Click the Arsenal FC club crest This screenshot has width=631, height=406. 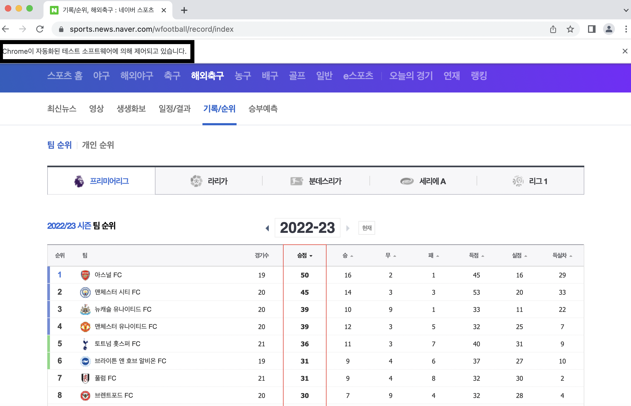pyautogui.click(x=85, y=275)
